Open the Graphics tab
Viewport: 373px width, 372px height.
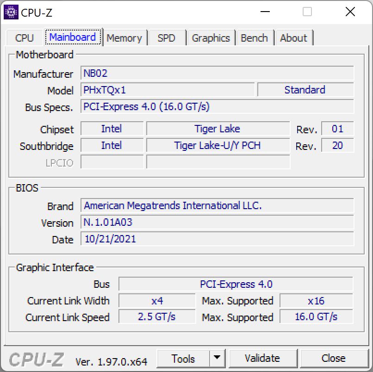[211, 38]
